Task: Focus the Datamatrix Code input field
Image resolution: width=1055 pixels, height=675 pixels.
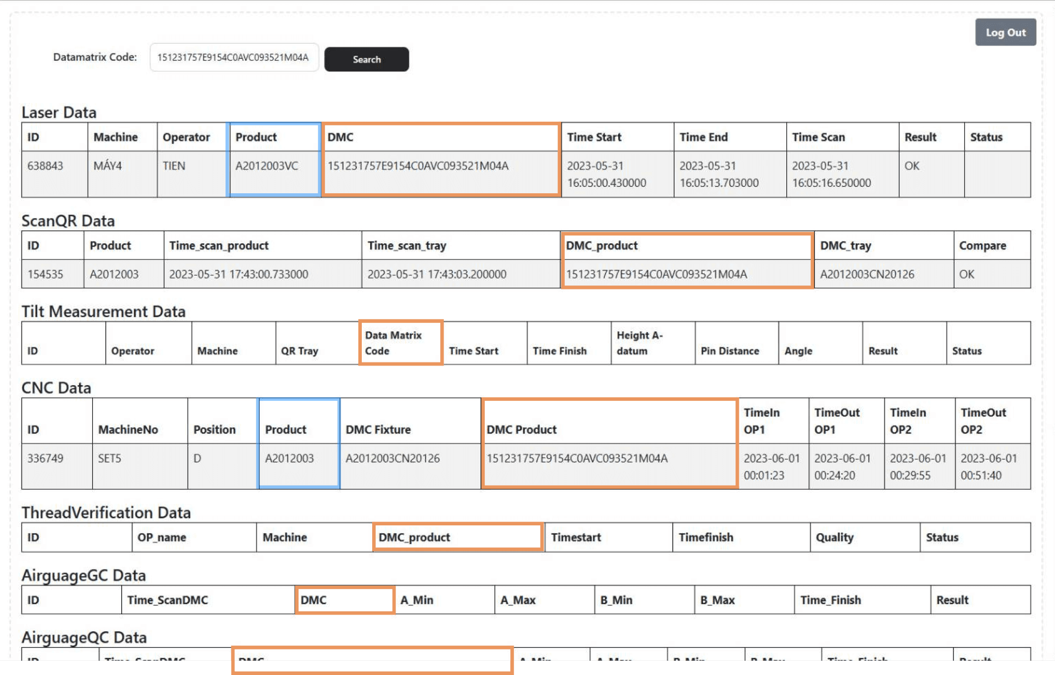Action: pyautogui.click(x=233, y=57)
